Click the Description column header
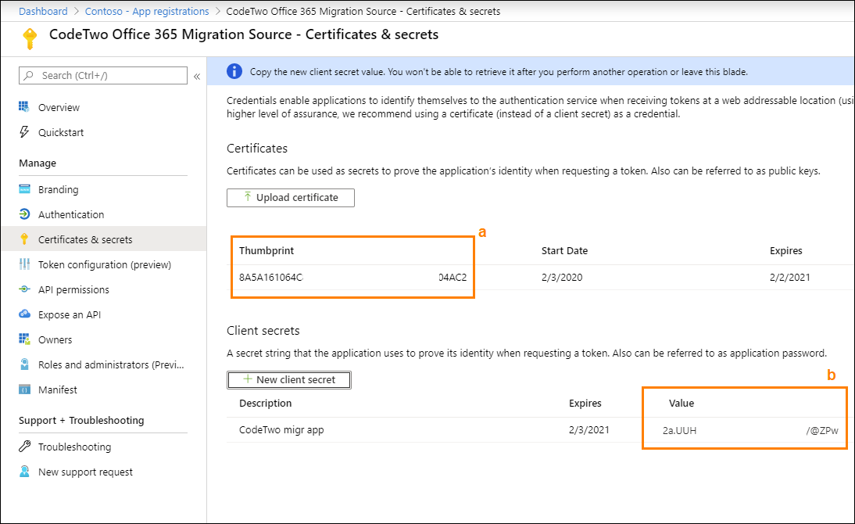The image size is (855, 524). [265, 403]
